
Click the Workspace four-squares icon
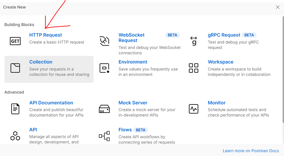click(194, 68)
